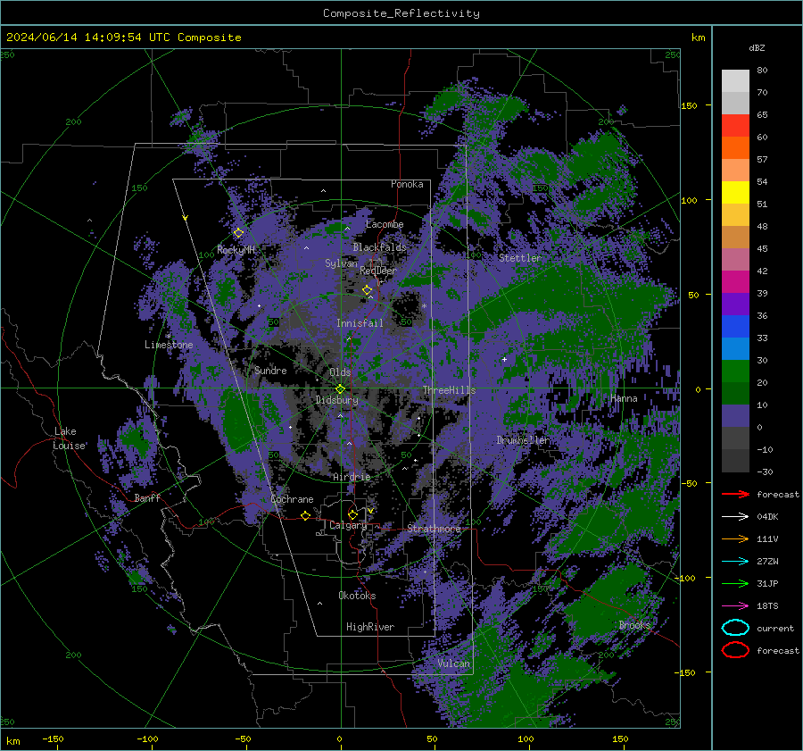Screen dimensions: 803x751
Task: Click the dBZ legend heading
Action: click(757, 47)
